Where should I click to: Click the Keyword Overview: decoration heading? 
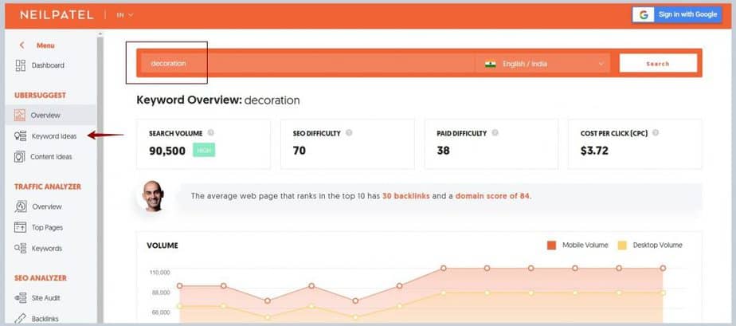tap(217, 100)
